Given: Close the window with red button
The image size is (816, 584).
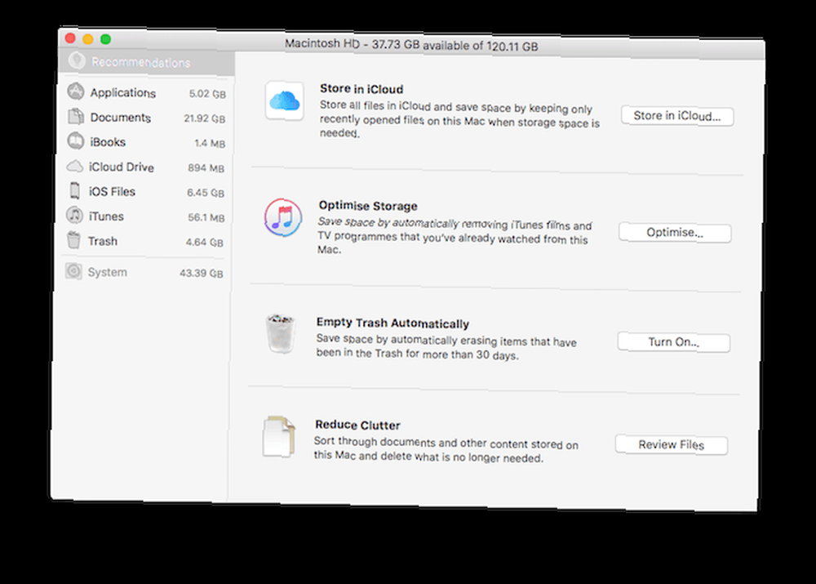Looking at the screenshot, I should (71, 38).
